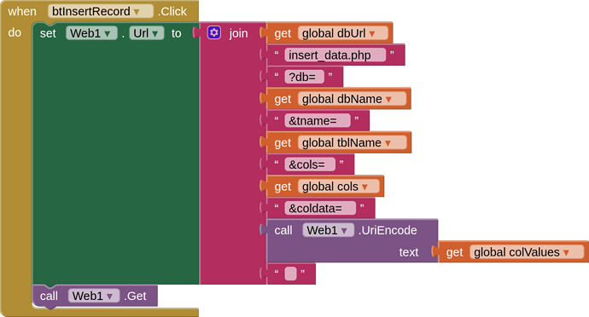The width and height of the screenshot is (589, 317).
Task: Click the 'text' parameter label in UriEncode
Action: [x=409, y=252]
